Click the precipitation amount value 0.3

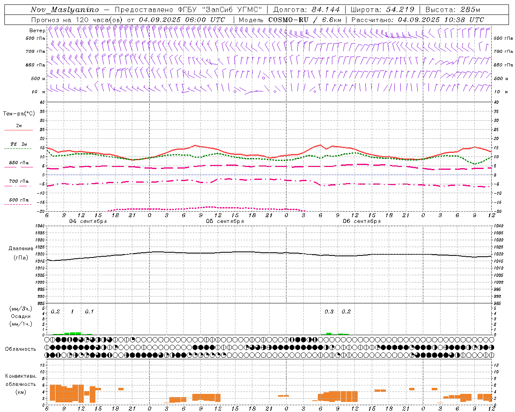(x=329, y=312)
